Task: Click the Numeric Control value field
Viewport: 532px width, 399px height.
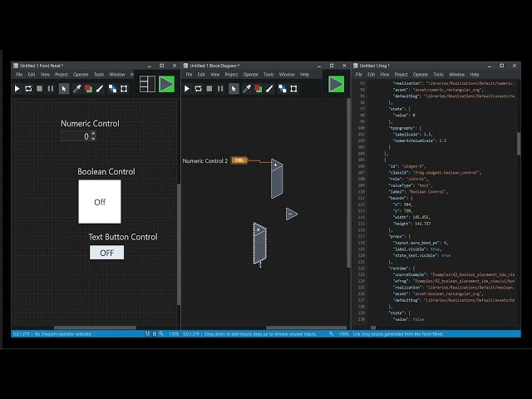Action: (76, 136)
